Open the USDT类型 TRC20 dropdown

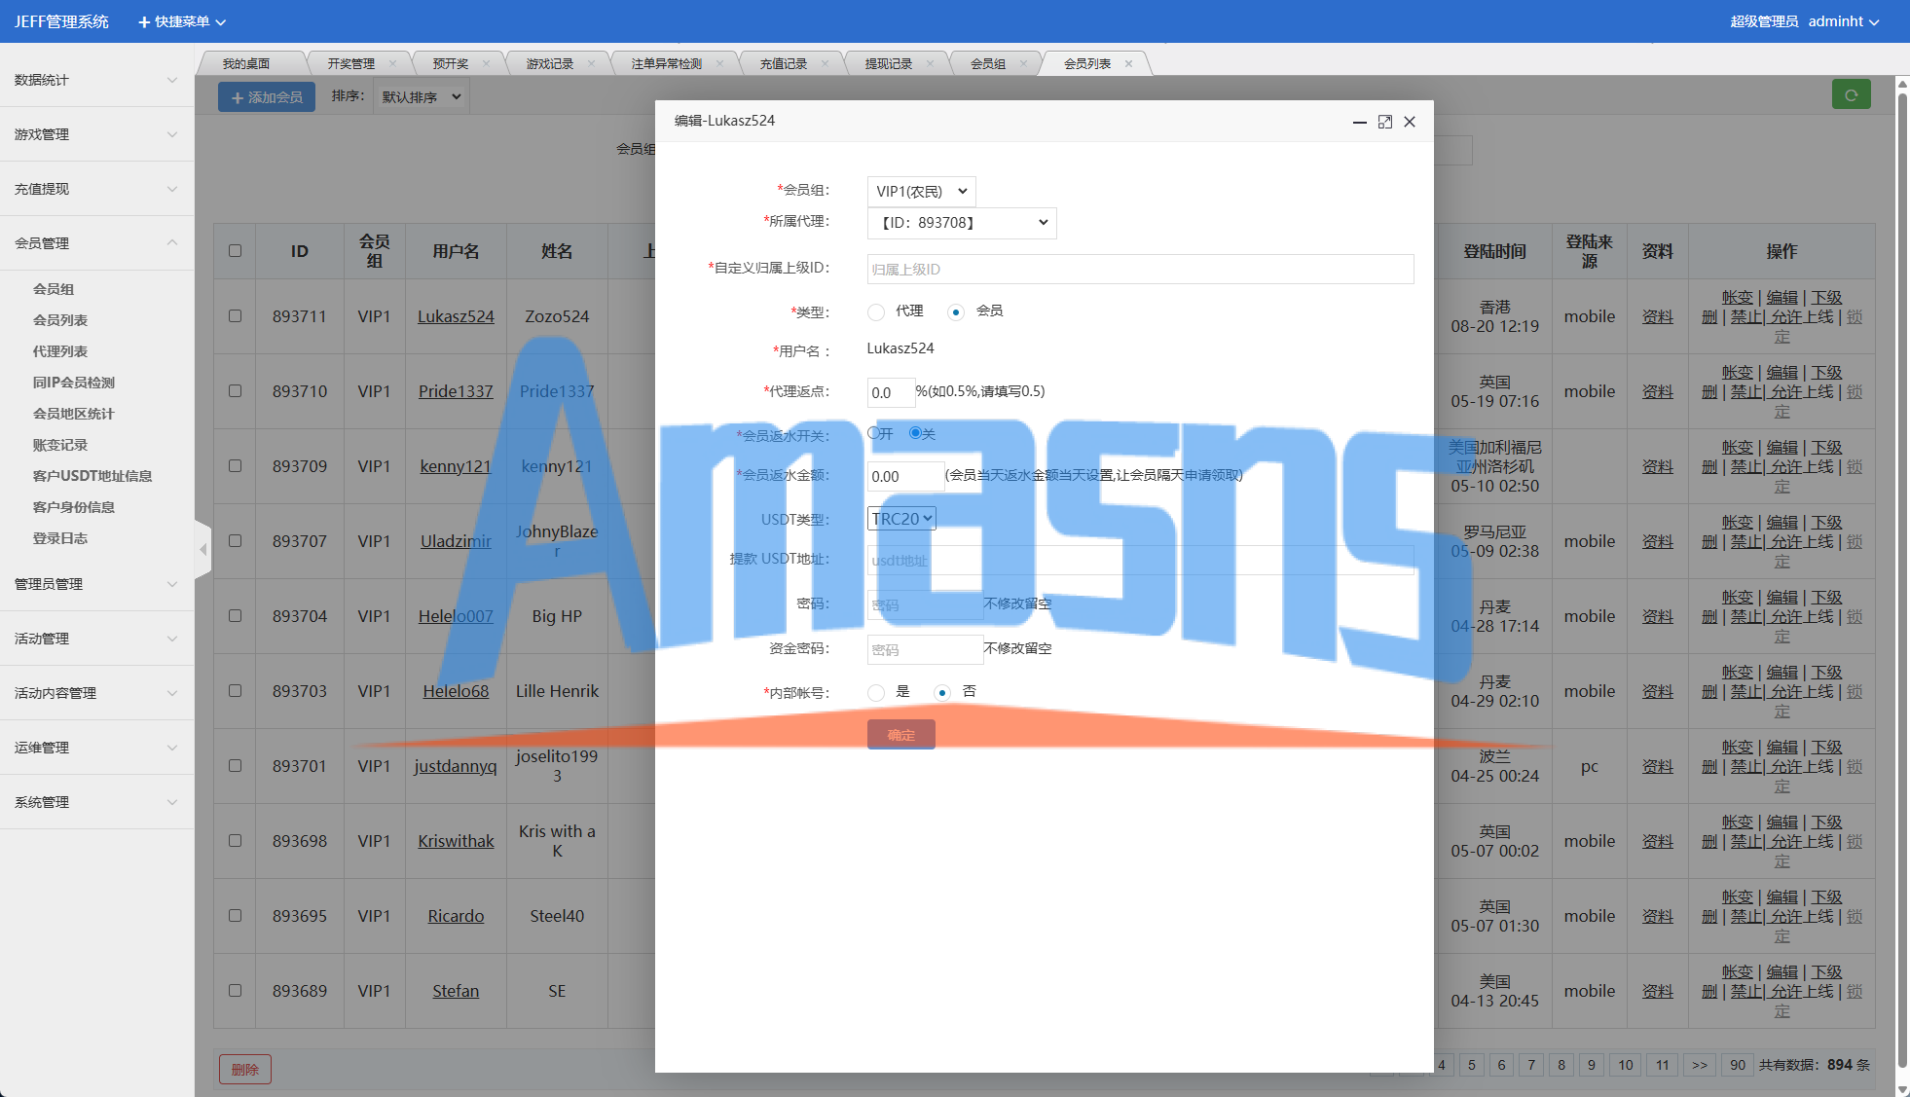901,519
